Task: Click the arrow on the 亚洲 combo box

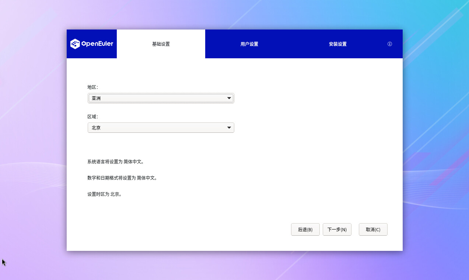Action: [x=229, y=98]
